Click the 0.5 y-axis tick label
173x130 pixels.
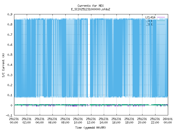coord(10,55)
